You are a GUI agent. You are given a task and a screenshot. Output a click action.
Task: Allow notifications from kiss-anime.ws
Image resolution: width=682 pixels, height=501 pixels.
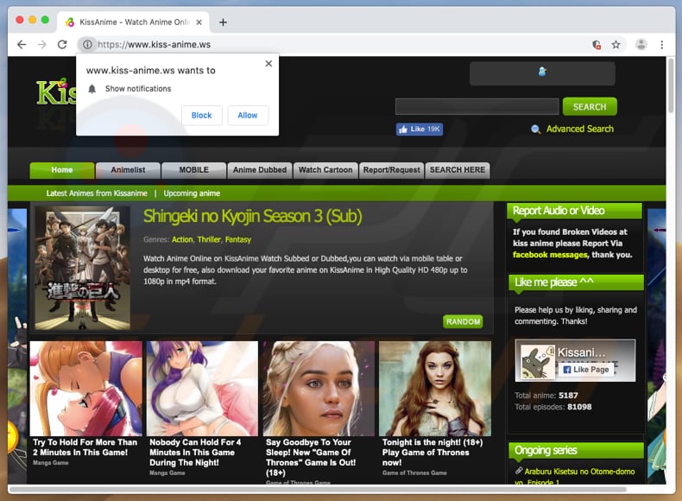(248, 116)
